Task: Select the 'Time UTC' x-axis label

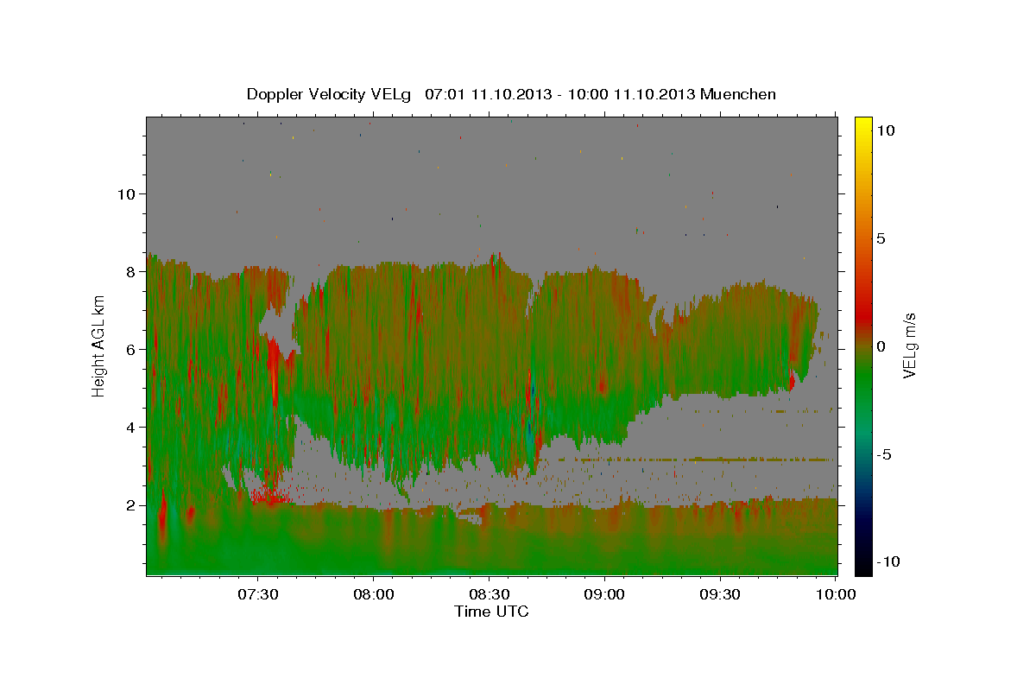Action: pyautogui.click(x=492, y=612)
